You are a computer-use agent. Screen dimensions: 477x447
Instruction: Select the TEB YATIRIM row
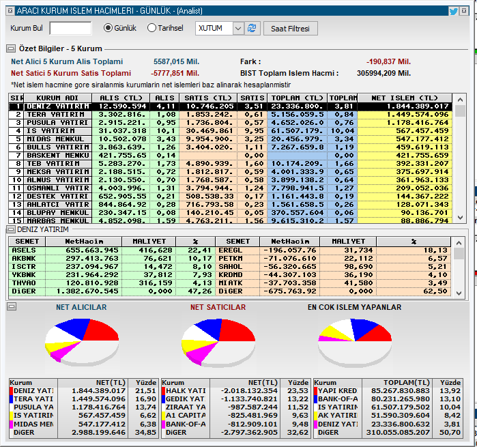[230, 164]
